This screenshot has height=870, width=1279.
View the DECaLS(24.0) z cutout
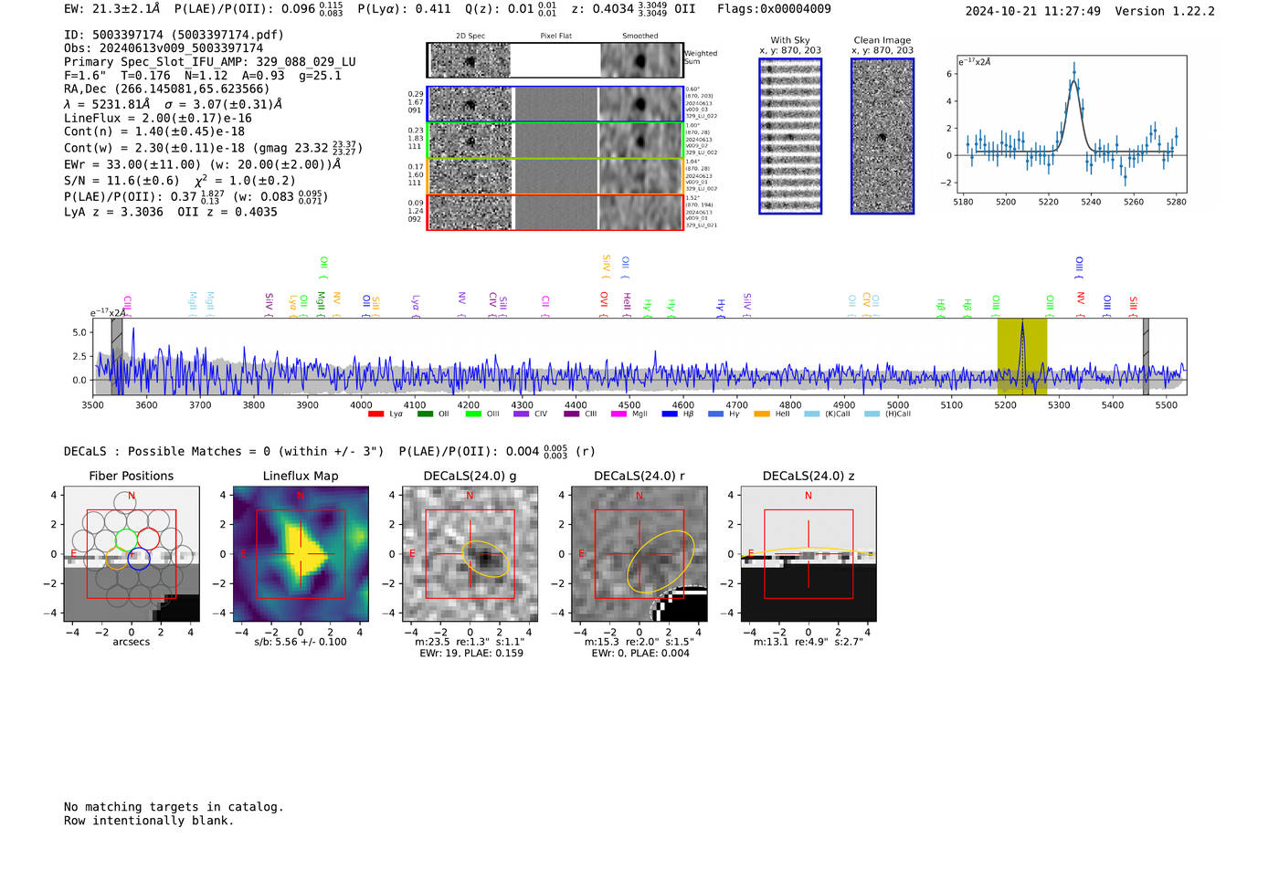pos(809,554)
